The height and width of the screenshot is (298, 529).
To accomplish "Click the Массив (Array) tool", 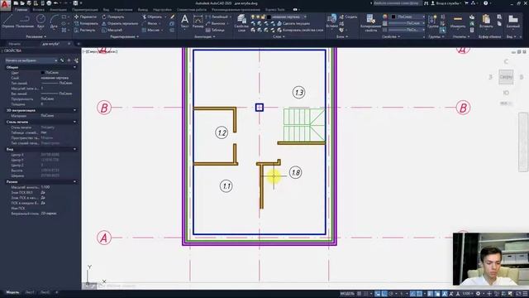I will pyautogui.click(x=150, y=30).
